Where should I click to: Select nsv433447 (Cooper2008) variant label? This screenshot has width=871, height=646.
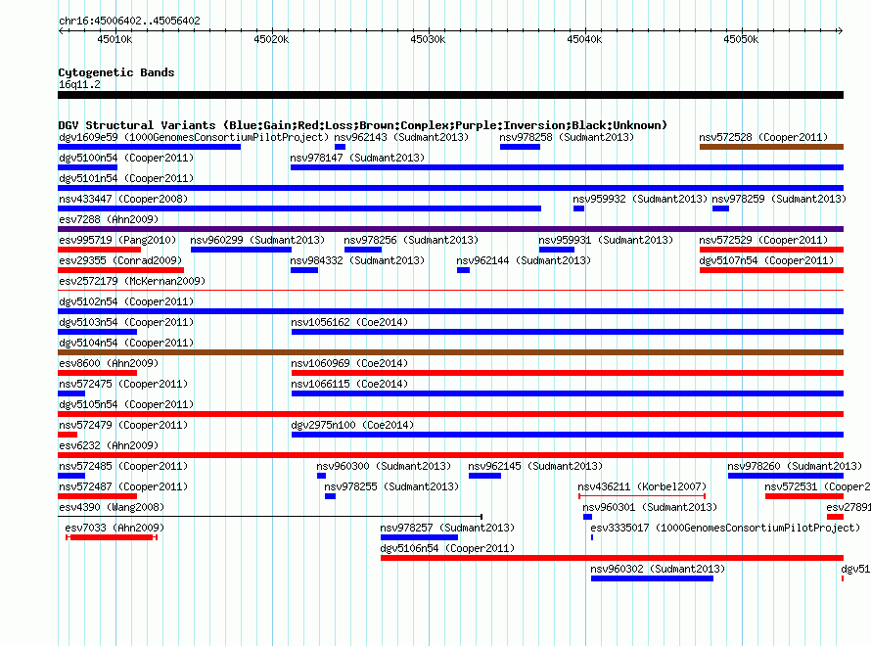[x=123, y=199]
